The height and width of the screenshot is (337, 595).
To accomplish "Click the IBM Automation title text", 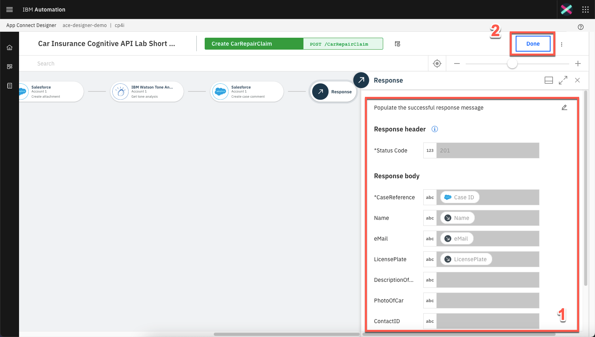I will pos(44,10).
